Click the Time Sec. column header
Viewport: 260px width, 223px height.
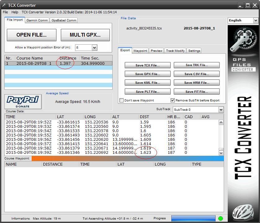coord(96,58)
